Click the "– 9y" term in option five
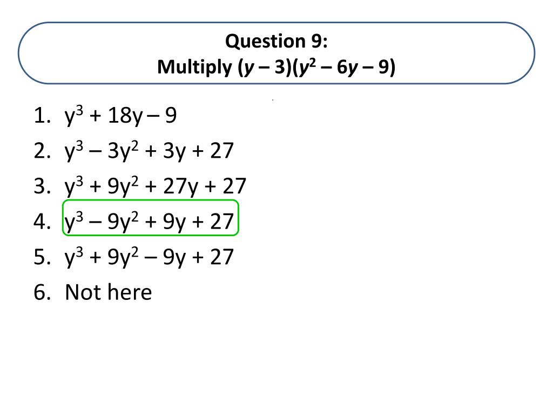The image size is (553, 415). coord(165,258)
